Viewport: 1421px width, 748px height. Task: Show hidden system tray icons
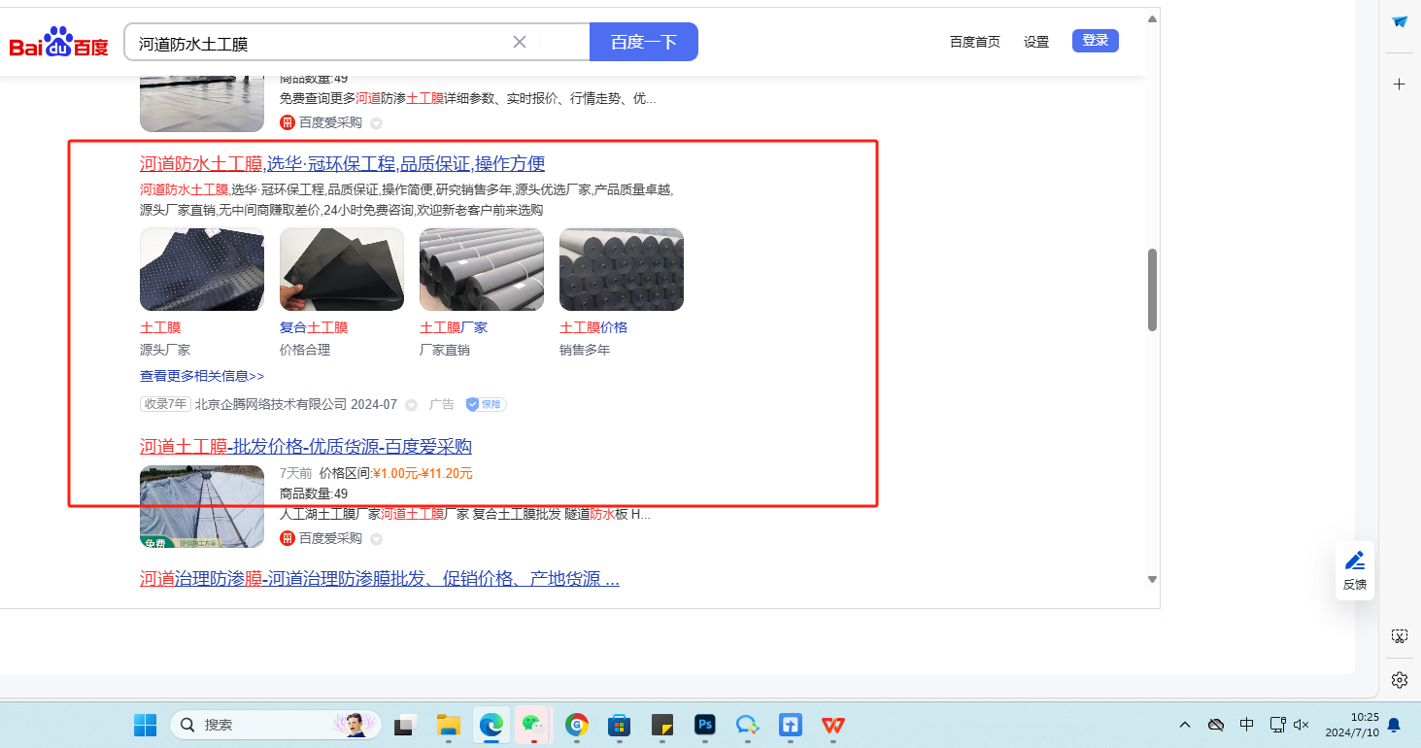[x=1185, y=725]
